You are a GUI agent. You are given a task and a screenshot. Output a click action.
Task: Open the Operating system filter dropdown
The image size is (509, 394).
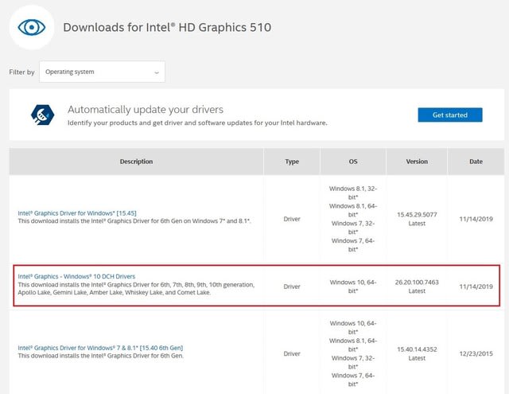pyautogui.click(x=102, y=72)
